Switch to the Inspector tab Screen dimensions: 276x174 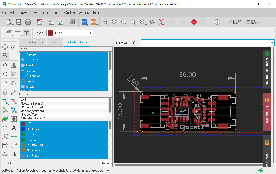tap(55, 42)
